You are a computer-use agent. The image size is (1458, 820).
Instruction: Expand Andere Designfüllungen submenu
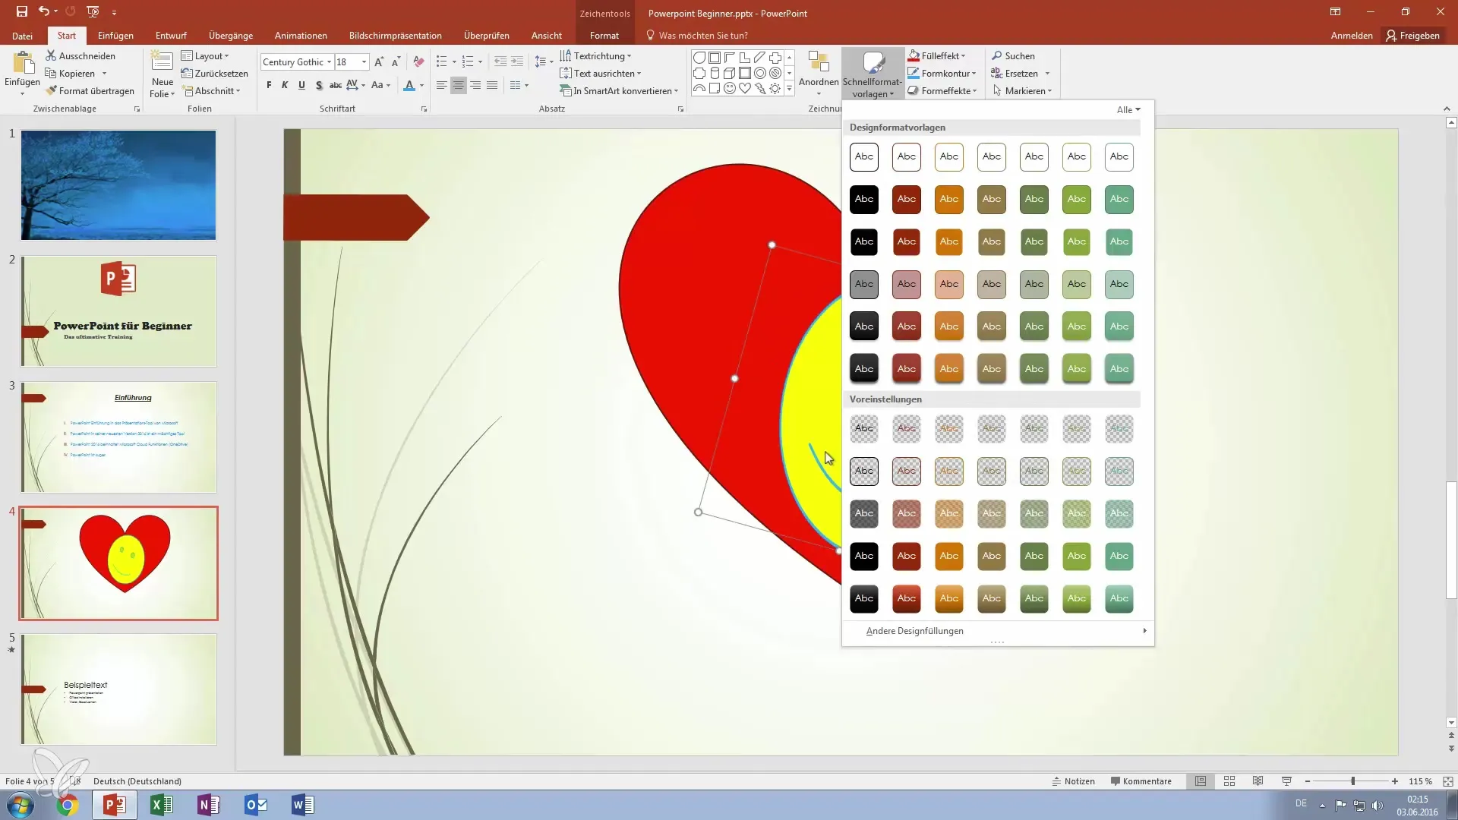click(x=998, y=631)
